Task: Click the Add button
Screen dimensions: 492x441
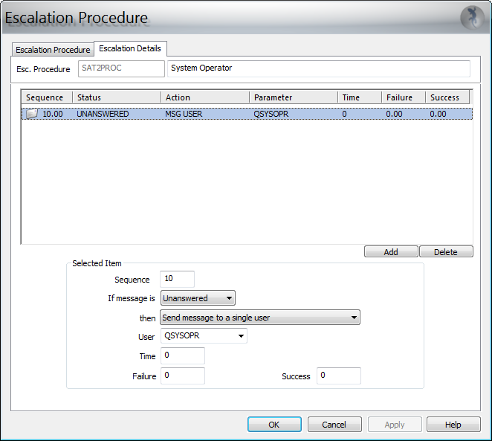Action: pyautogui.click(x=391, y=252)
